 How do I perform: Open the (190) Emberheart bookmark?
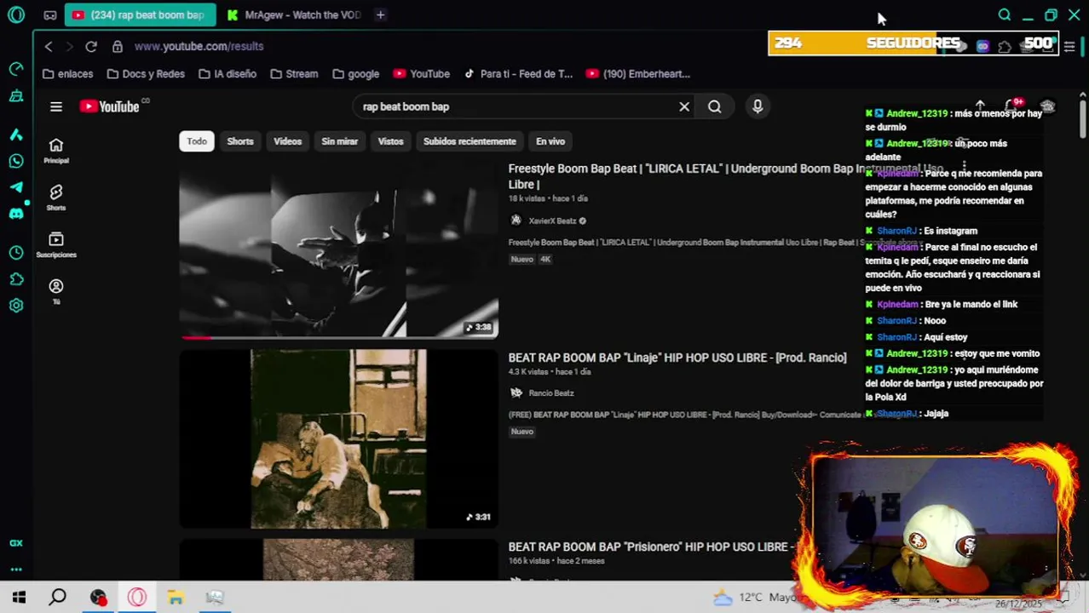tap(638, 74)
